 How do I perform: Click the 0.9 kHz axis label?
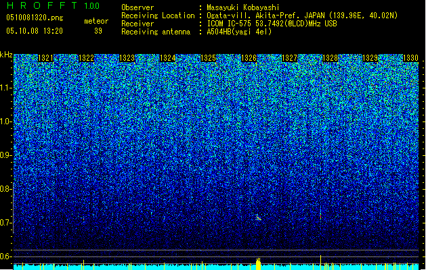click(x=6, y=155)
